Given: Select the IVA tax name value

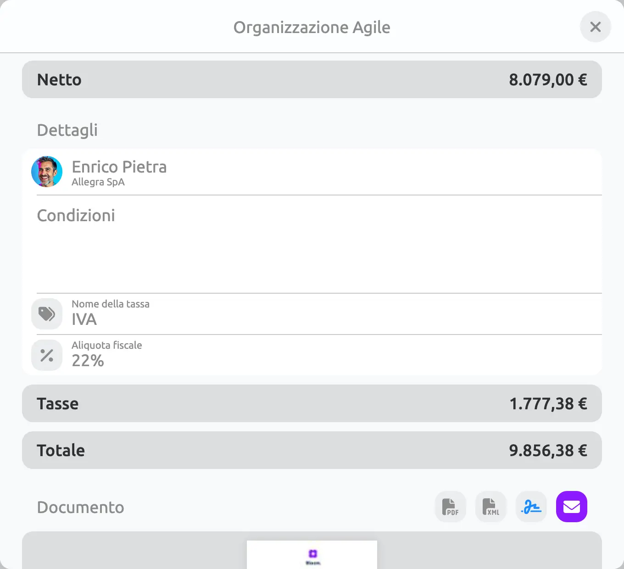Looking at the screenshot, I should 84,319.
